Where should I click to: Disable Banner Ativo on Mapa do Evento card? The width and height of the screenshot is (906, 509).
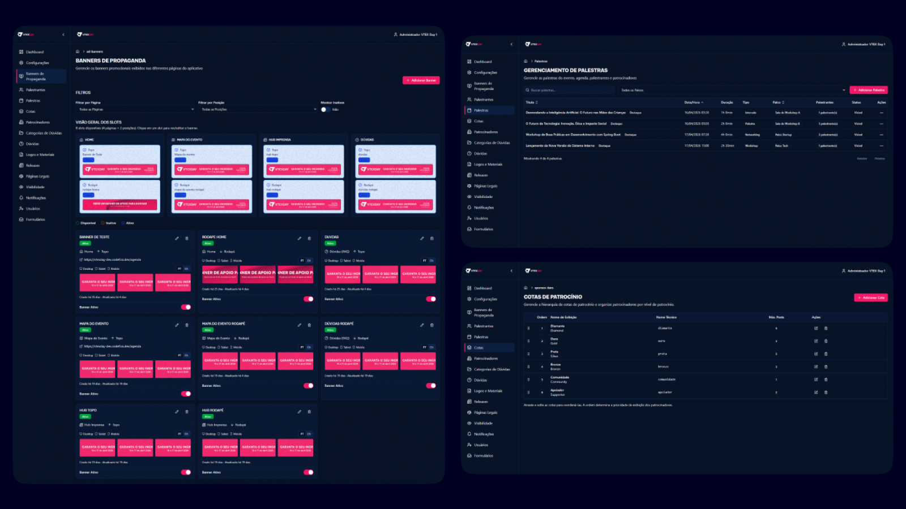(x=186, y=394)
